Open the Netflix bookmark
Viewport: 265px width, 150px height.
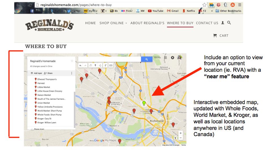(x=189, y=11)
